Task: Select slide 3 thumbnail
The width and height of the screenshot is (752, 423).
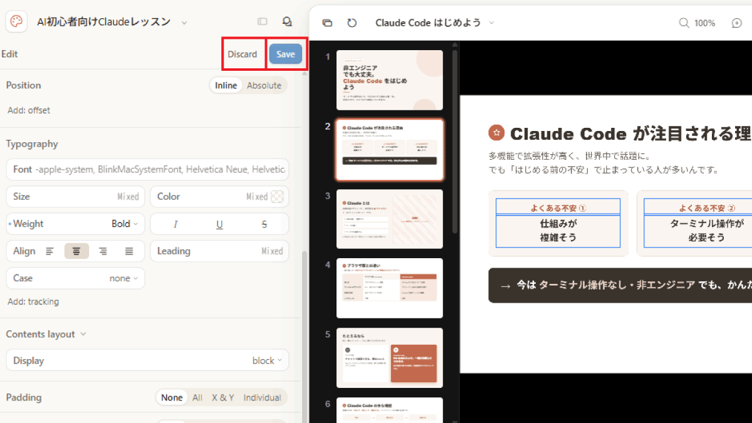Action: (x=390, y=219)
